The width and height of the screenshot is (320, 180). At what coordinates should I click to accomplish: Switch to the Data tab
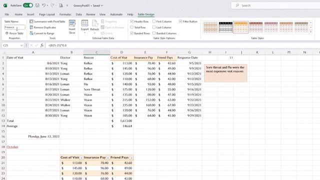[79, 14]
